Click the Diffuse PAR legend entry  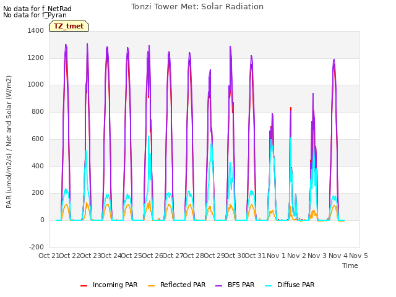pos(290,285)
